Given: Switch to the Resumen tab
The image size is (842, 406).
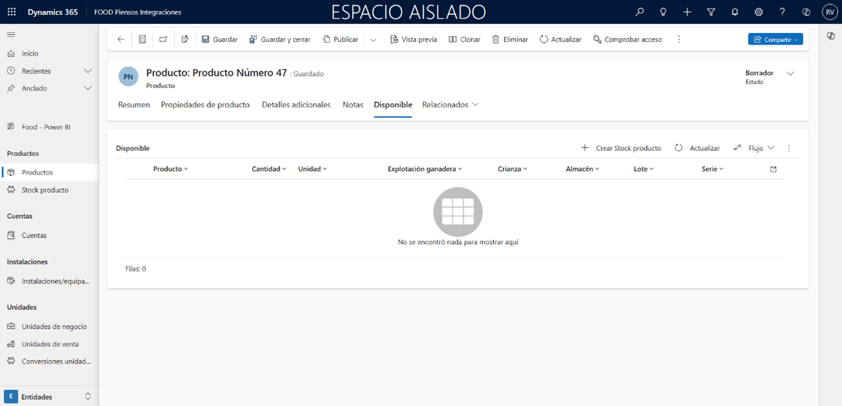Looking at the screenshot, I should coord(134,105).
